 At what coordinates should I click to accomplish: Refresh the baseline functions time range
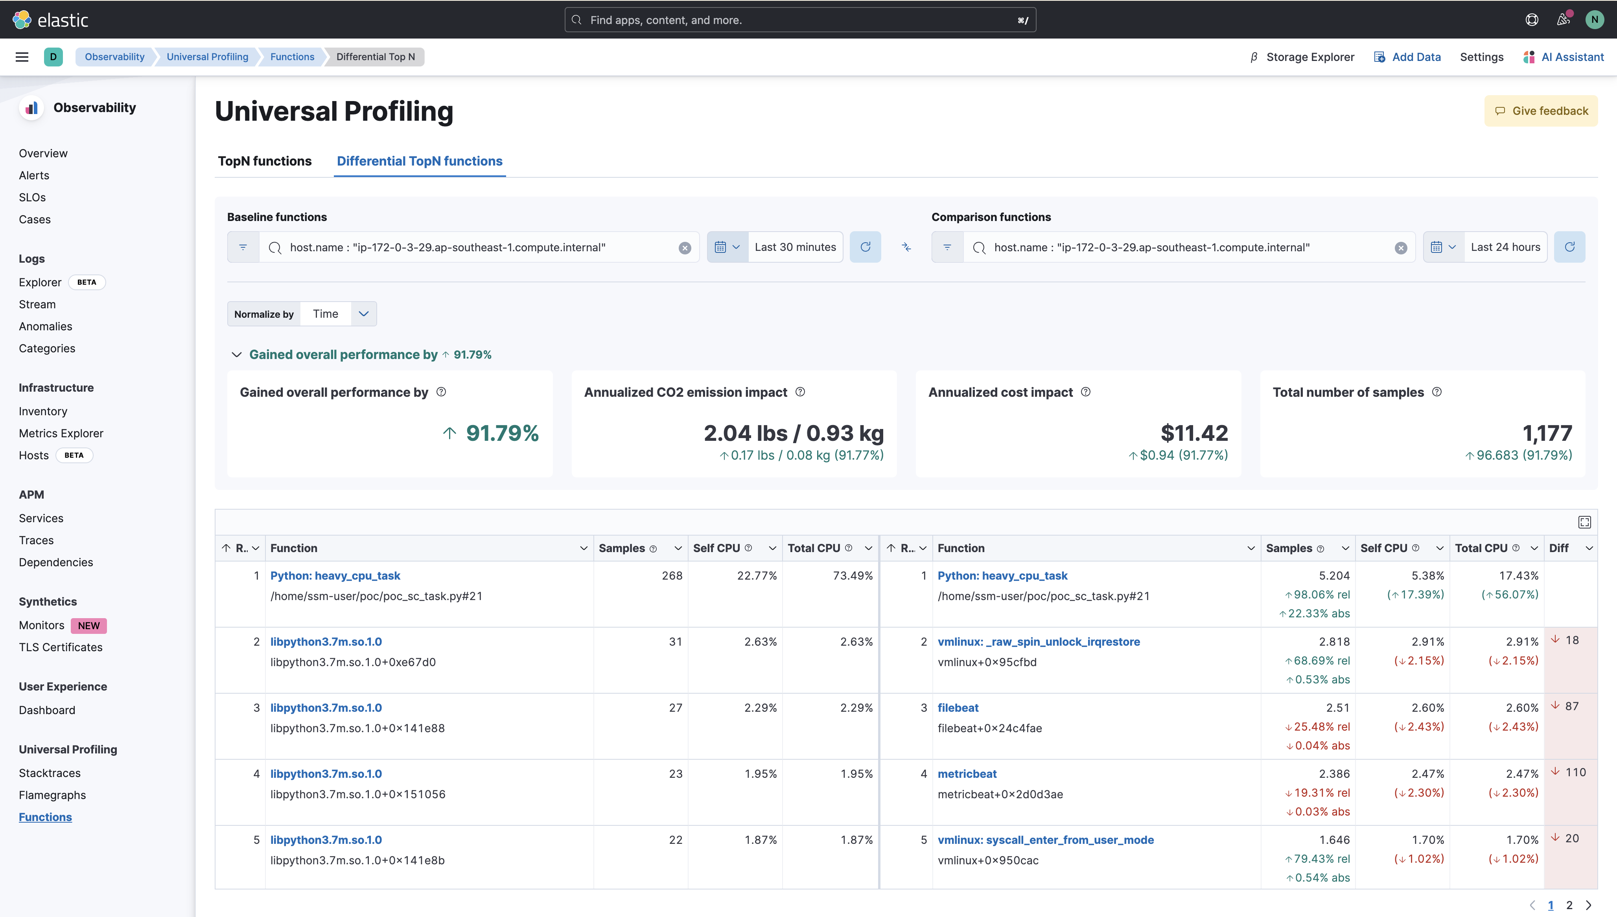coord(866,247)
